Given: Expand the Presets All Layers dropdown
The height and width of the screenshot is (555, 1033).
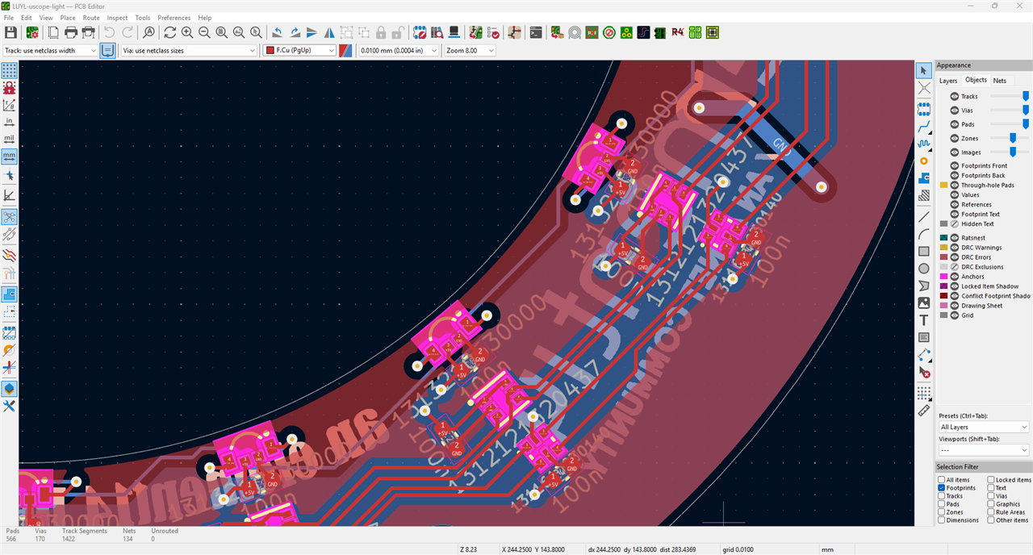Looking at the screenshot, I should (x=984, y=427).
